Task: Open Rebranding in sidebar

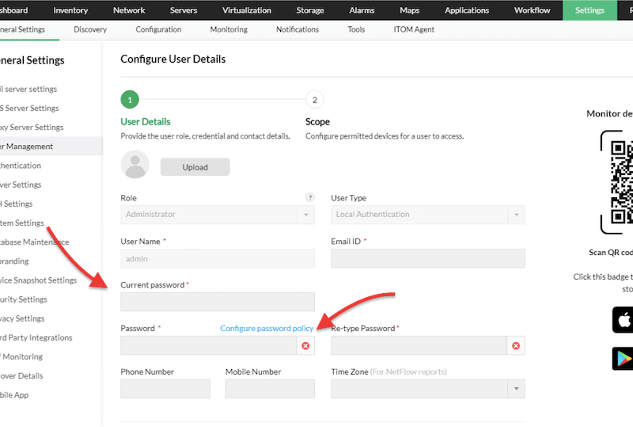Action: 14,261
